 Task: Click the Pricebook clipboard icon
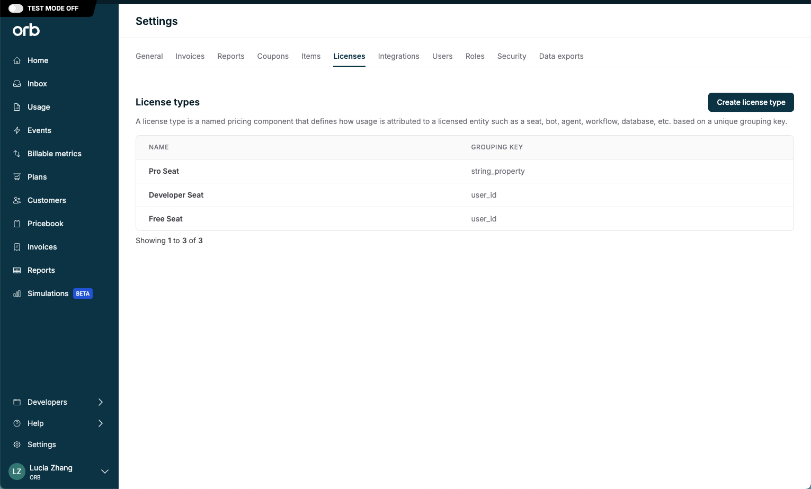click(17, 224)
